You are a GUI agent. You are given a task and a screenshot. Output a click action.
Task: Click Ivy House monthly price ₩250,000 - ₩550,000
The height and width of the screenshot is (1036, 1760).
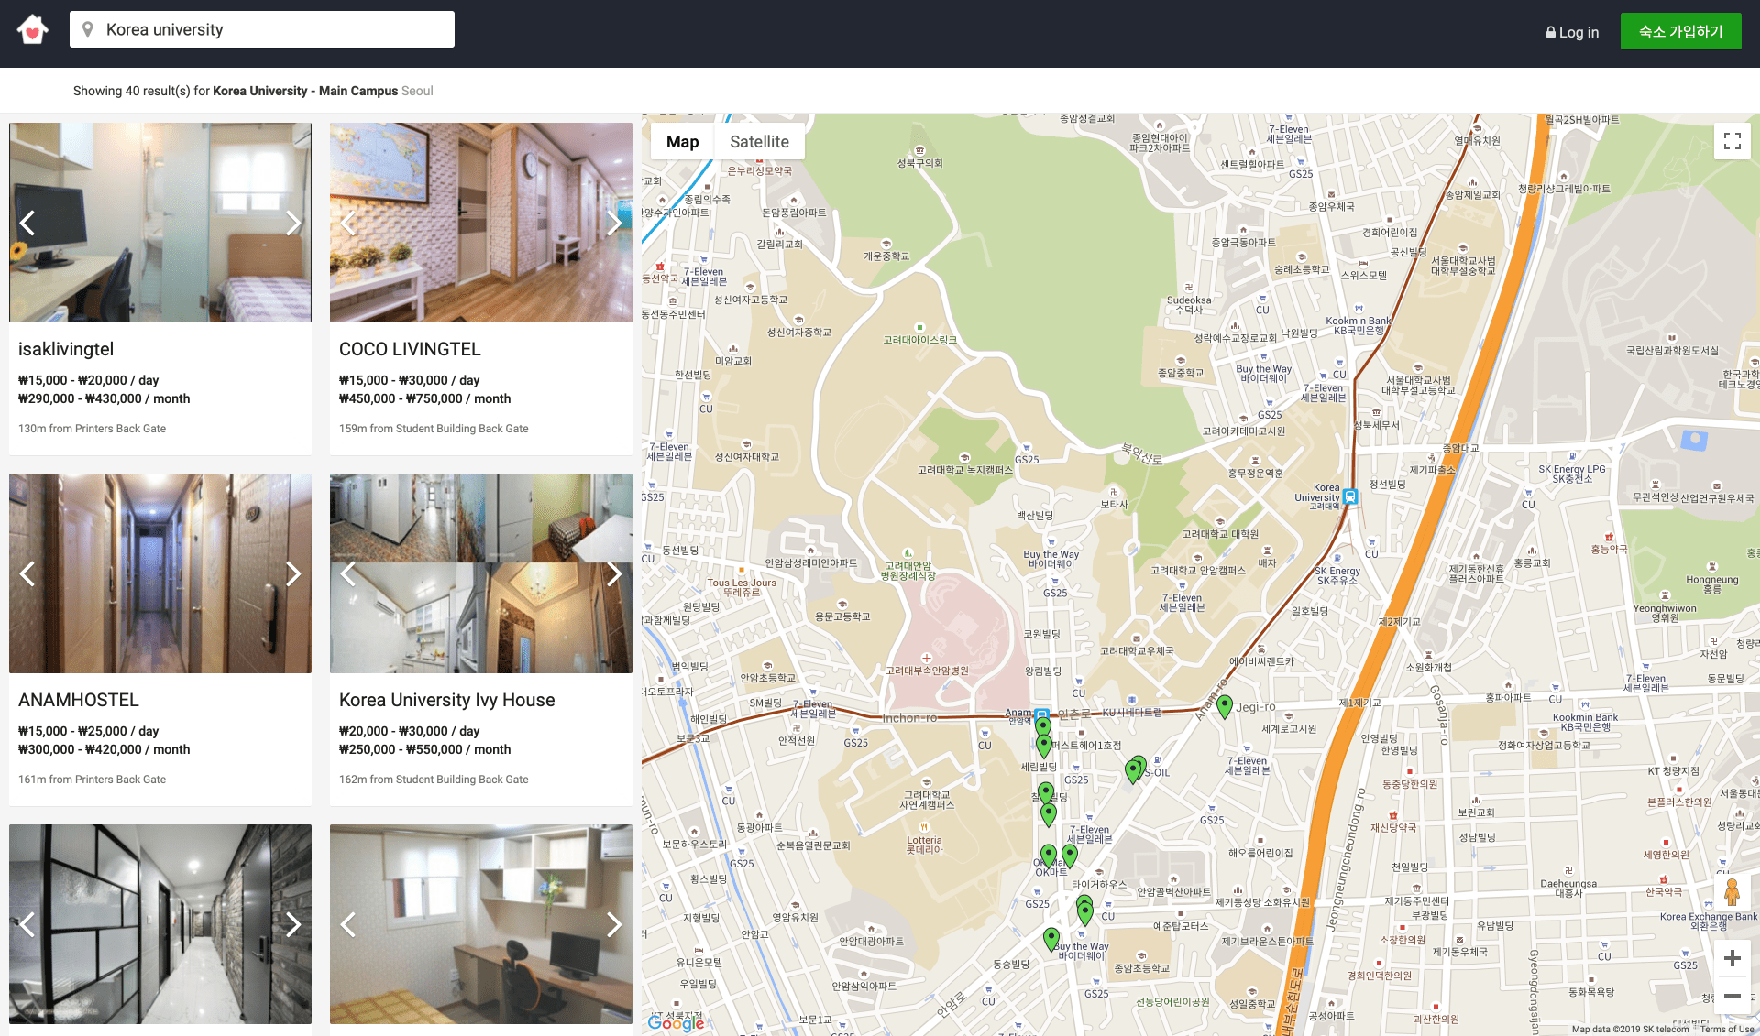click(x=425, y=749)
